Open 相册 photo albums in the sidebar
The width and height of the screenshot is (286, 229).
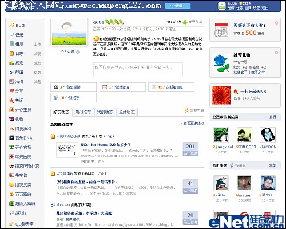[x=19, y=44]
